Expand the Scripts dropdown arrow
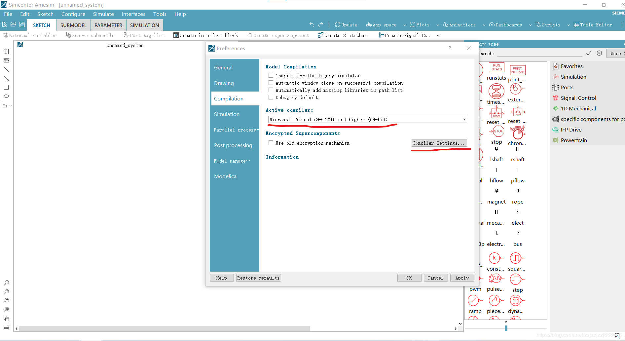The width and height of the screenshot is (625, 341). (569, 25)
